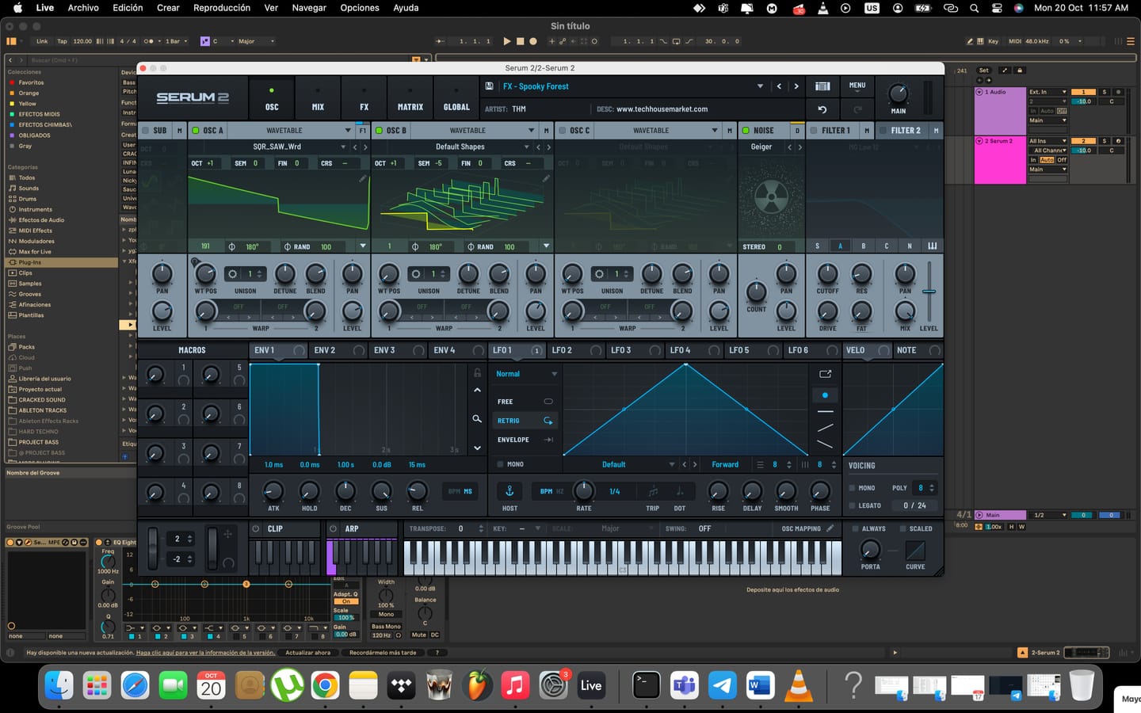Open Telegram from the Dock
Viewport: 1141px width, 713px height.
pyautogui.click(x=723, y=684)
